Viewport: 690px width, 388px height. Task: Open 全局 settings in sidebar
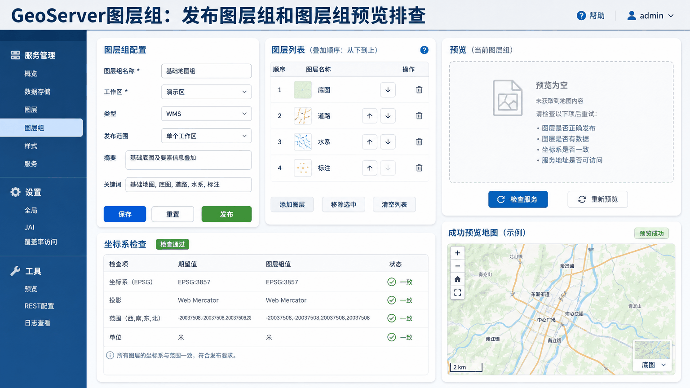31,211
